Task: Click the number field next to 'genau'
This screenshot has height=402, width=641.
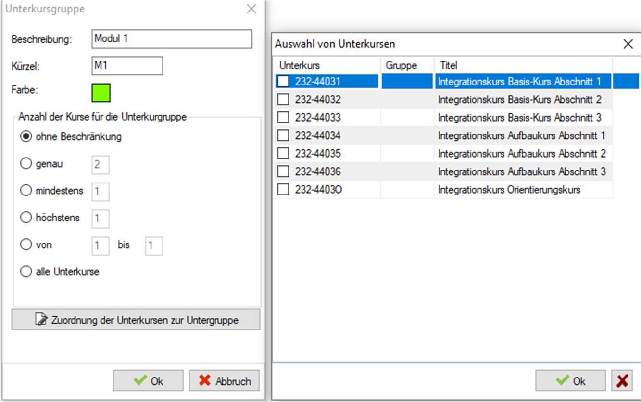Action: click(101, 164)
